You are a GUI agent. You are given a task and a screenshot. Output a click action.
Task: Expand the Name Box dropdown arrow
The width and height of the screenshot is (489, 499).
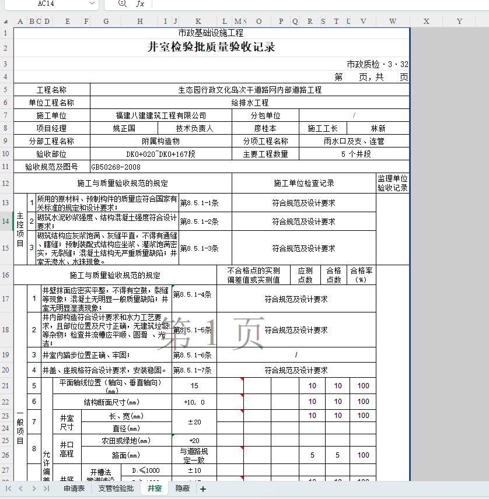tap(92, 3)
